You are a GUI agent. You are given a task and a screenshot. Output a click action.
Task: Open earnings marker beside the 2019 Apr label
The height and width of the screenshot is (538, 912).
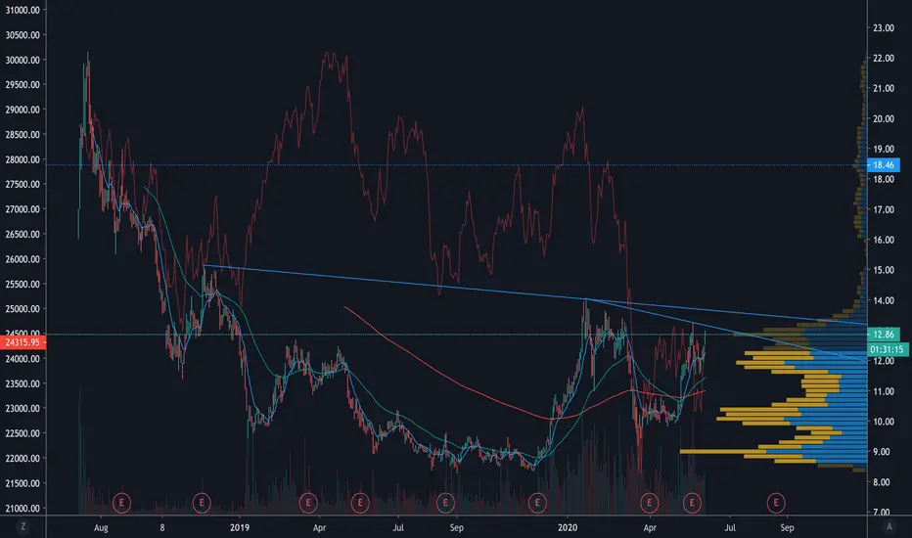click(x=307, y=502)
